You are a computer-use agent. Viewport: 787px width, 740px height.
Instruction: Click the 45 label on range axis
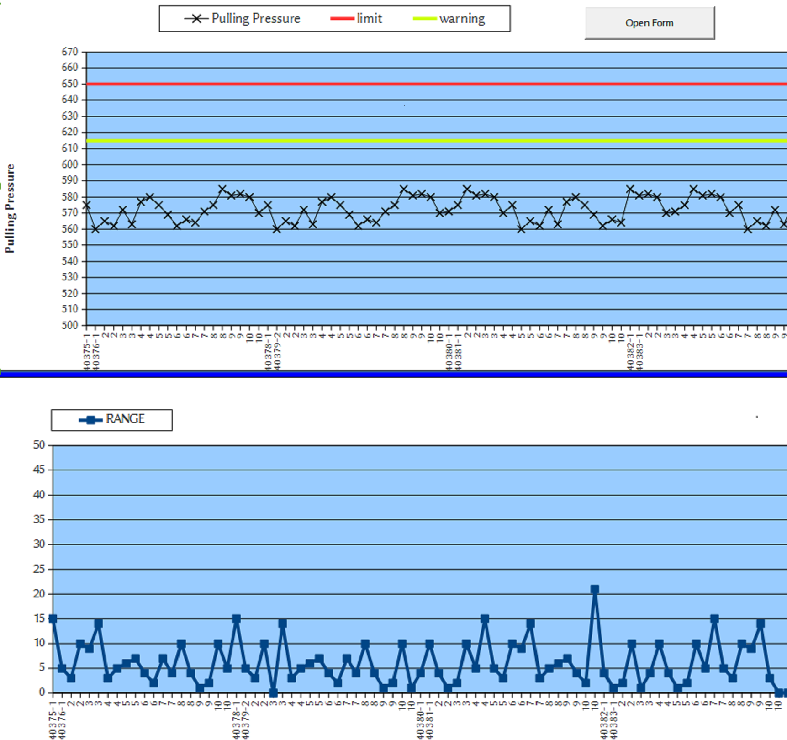39,470
